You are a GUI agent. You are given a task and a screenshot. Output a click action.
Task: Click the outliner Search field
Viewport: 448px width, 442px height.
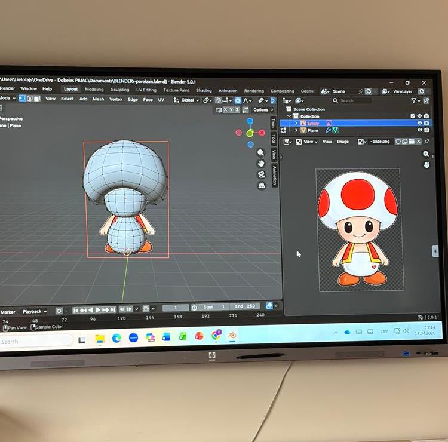(352, 100)
